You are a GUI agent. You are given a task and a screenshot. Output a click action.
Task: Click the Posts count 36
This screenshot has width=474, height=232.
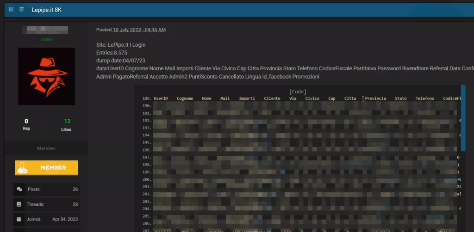point(75,189)
